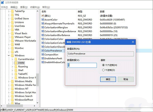Viewport: 153px width, 112px height.
Task: Expand the WindowsSelfhost tree node
Action: click(x=9, y=100)
